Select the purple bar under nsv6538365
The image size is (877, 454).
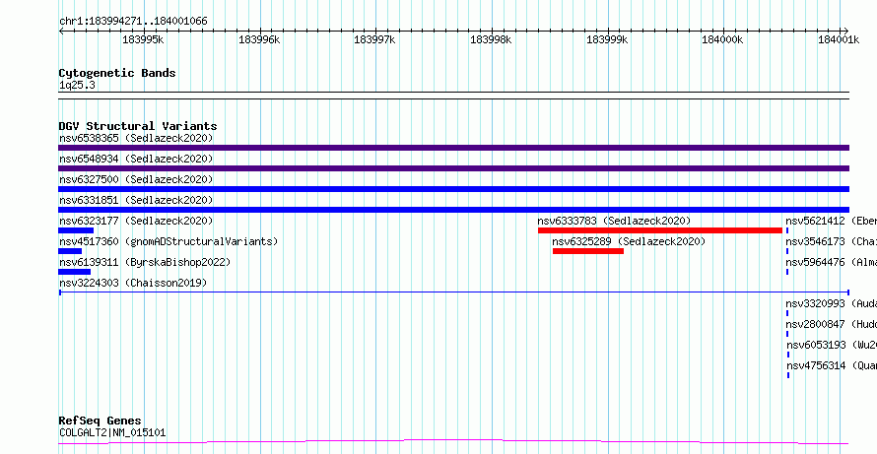pos(453,148)
